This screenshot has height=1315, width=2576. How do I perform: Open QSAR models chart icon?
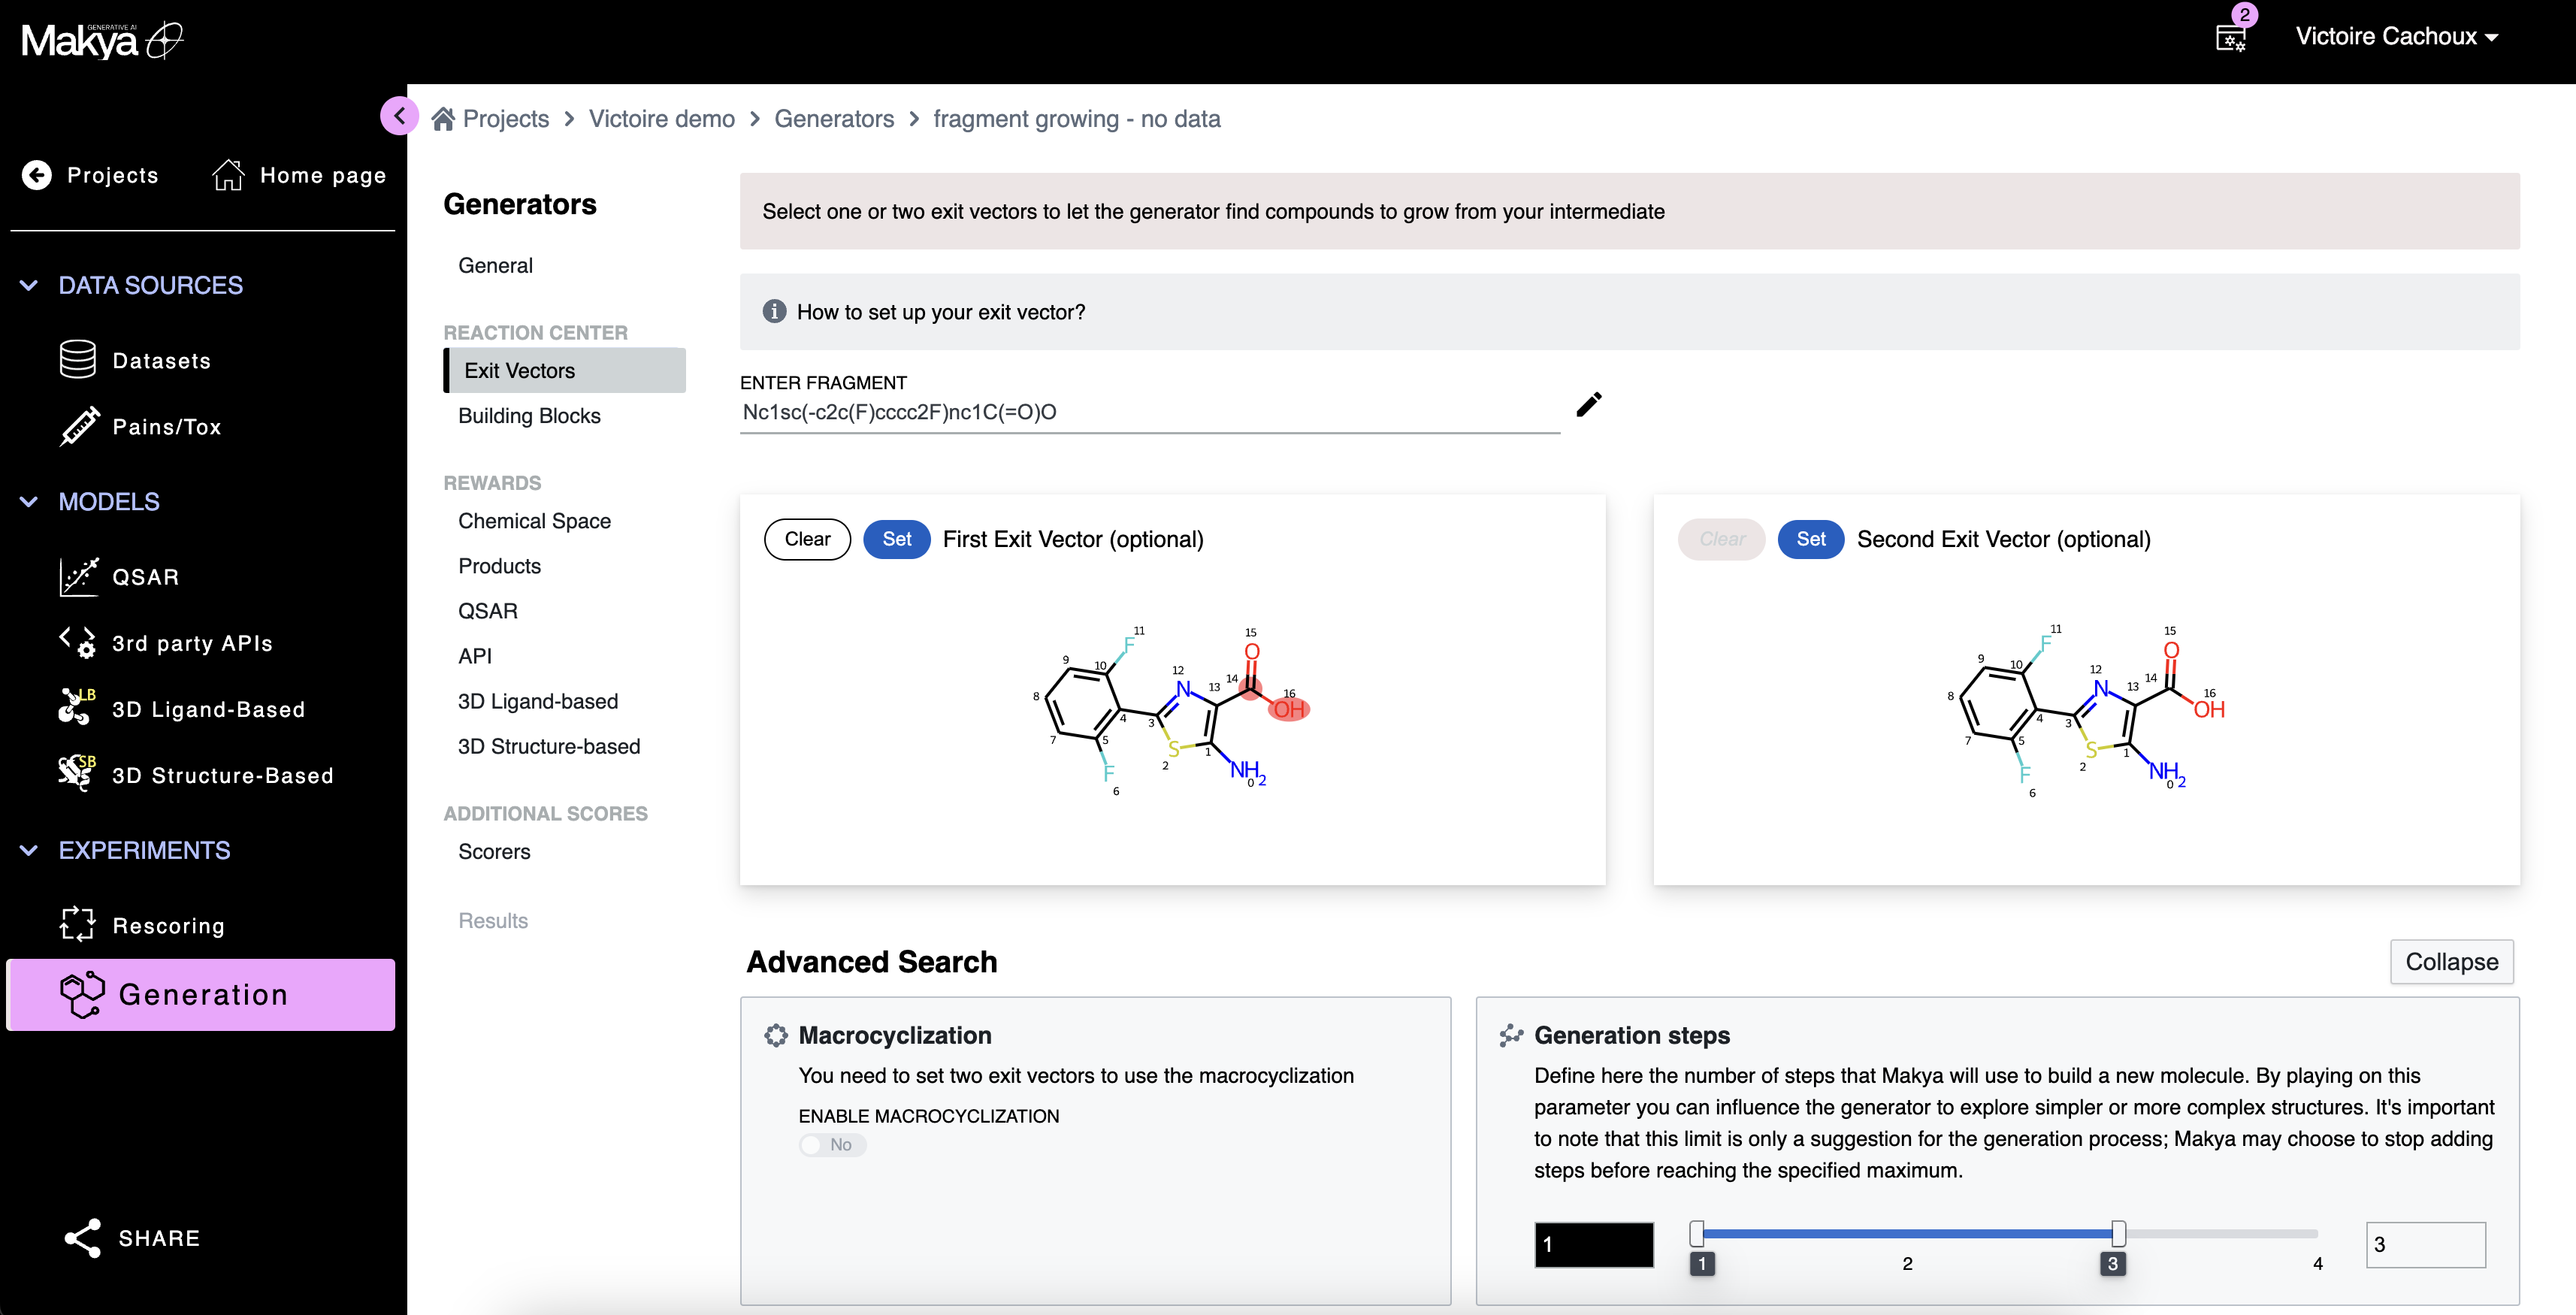click(x=78, y=577)
